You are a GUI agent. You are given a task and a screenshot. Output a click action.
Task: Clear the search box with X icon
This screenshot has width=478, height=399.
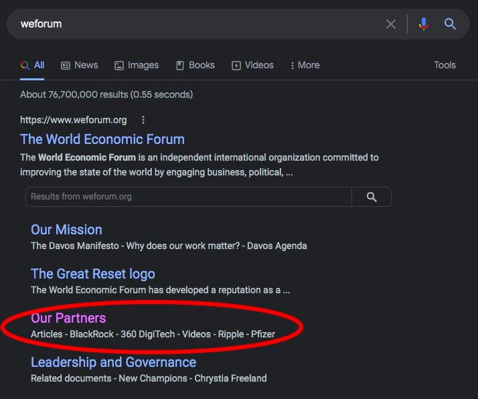pyautogui.click(x=391, y=24)
